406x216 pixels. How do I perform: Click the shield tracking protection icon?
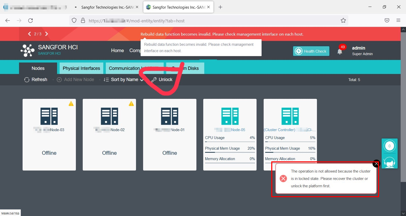click(74, 21)
